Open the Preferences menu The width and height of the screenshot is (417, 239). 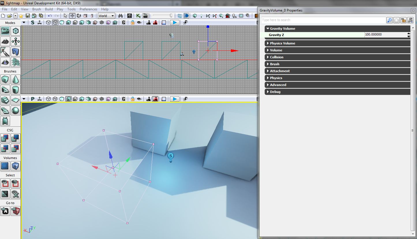(88, 9)
